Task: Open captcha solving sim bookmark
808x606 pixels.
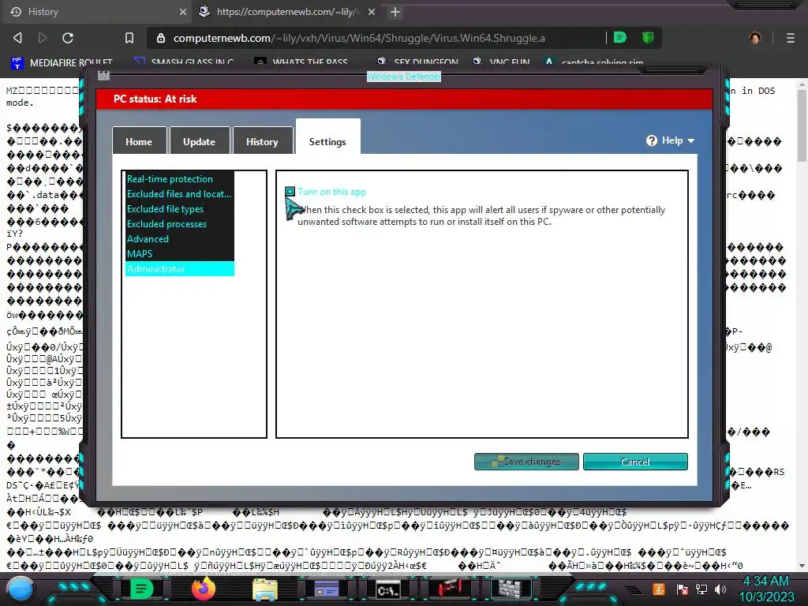Action: (593, 62)
